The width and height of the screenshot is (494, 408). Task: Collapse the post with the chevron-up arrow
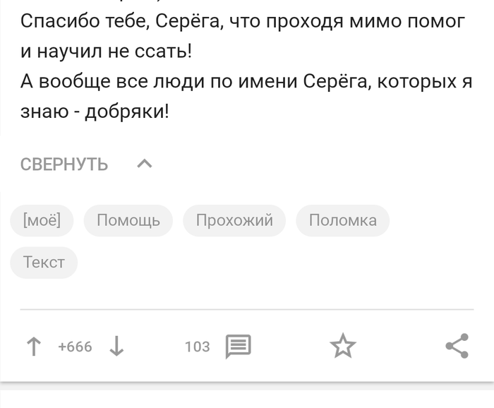145,164
